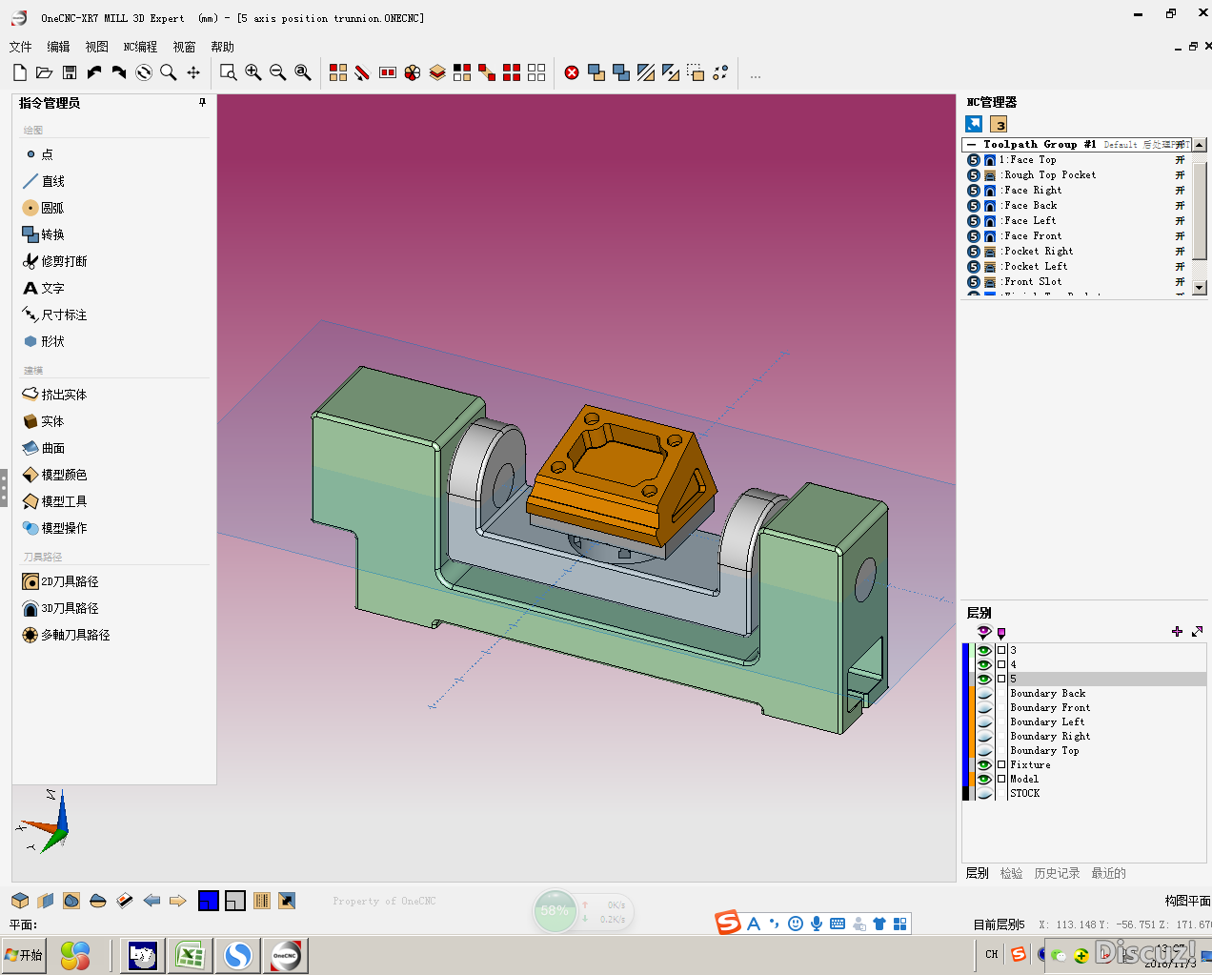
Task: Open Excel from the taskbar
Action: (190, 955)
